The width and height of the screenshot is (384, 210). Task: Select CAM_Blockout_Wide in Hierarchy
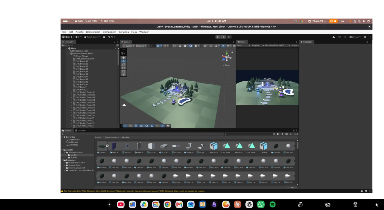click(85, 59)
